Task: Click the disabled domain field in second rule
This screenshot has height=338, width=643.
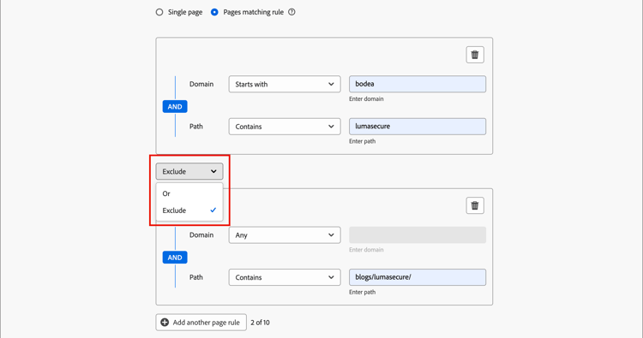Action: (418, 235)
